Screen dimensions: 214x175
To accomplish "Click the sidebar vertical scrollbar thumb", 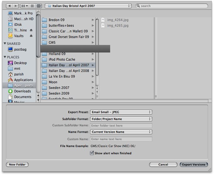I will click(38, 36).
